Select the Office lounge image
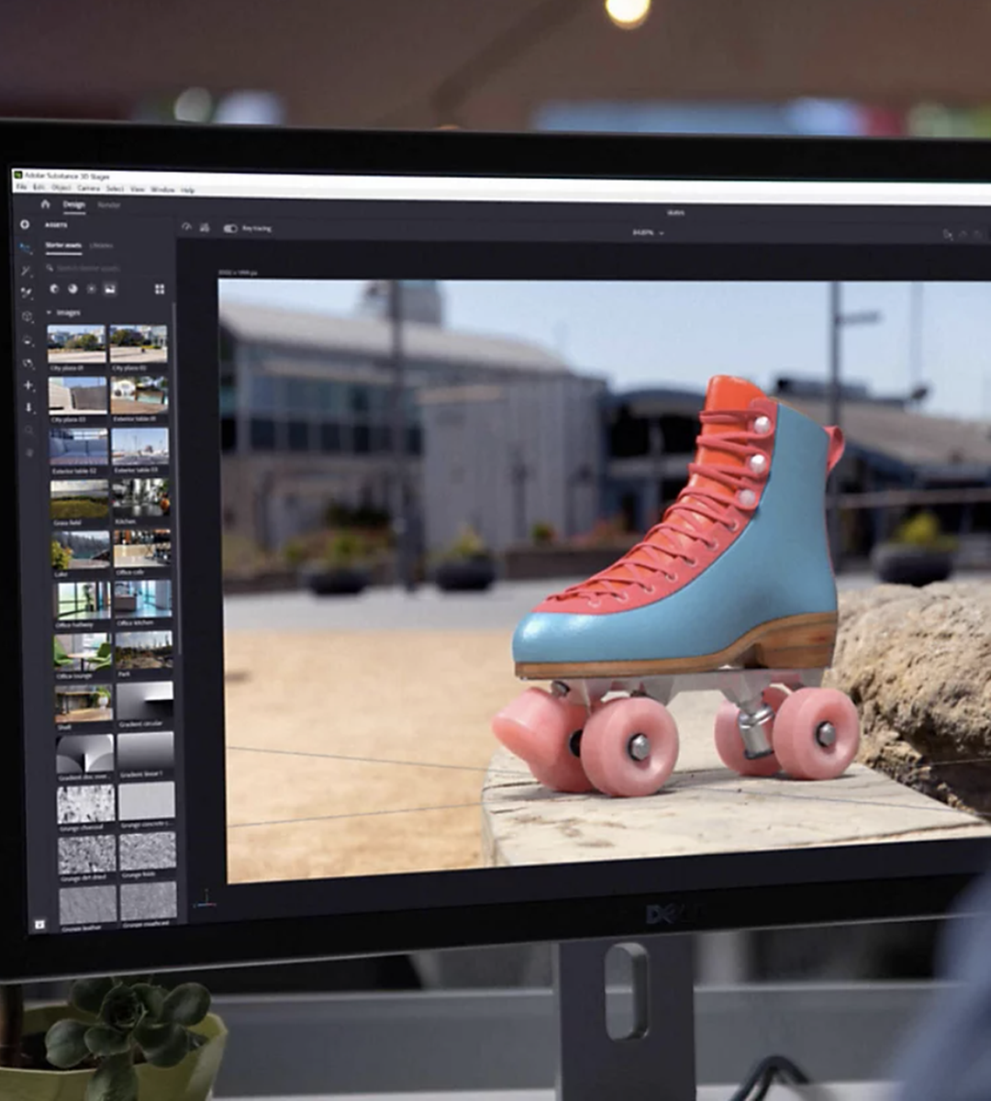 [83, 652]
